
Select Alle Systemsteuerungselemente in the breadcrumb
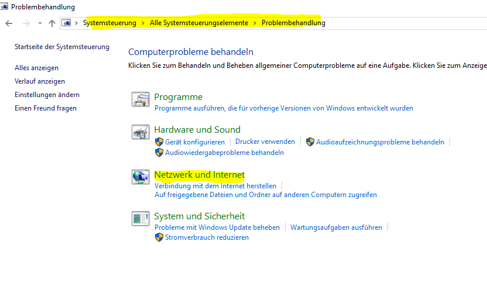pos(199,23)
